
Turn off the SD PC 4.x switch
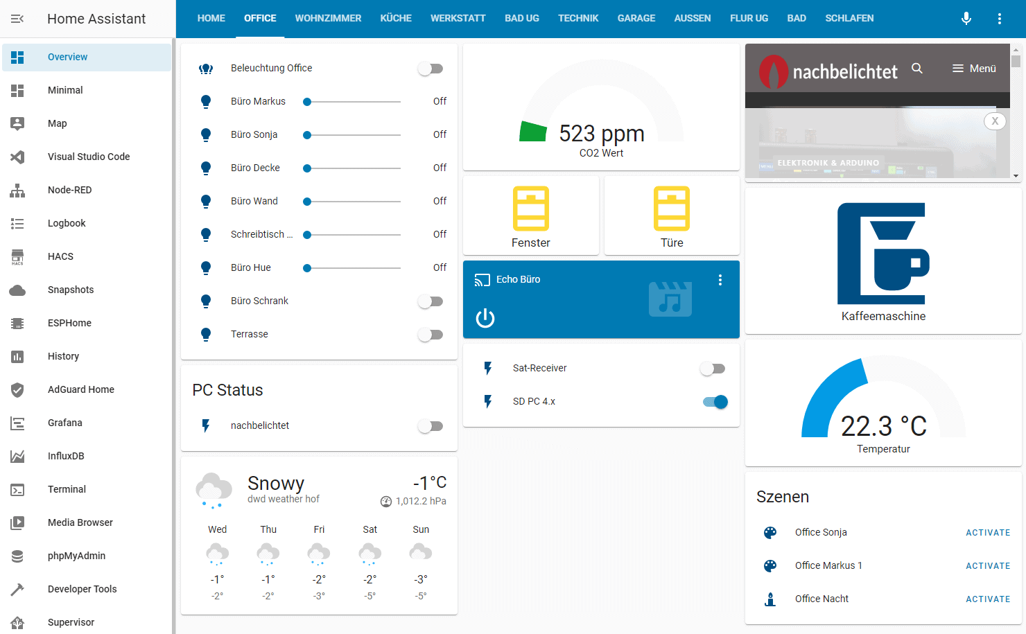[x=714, y=402]
